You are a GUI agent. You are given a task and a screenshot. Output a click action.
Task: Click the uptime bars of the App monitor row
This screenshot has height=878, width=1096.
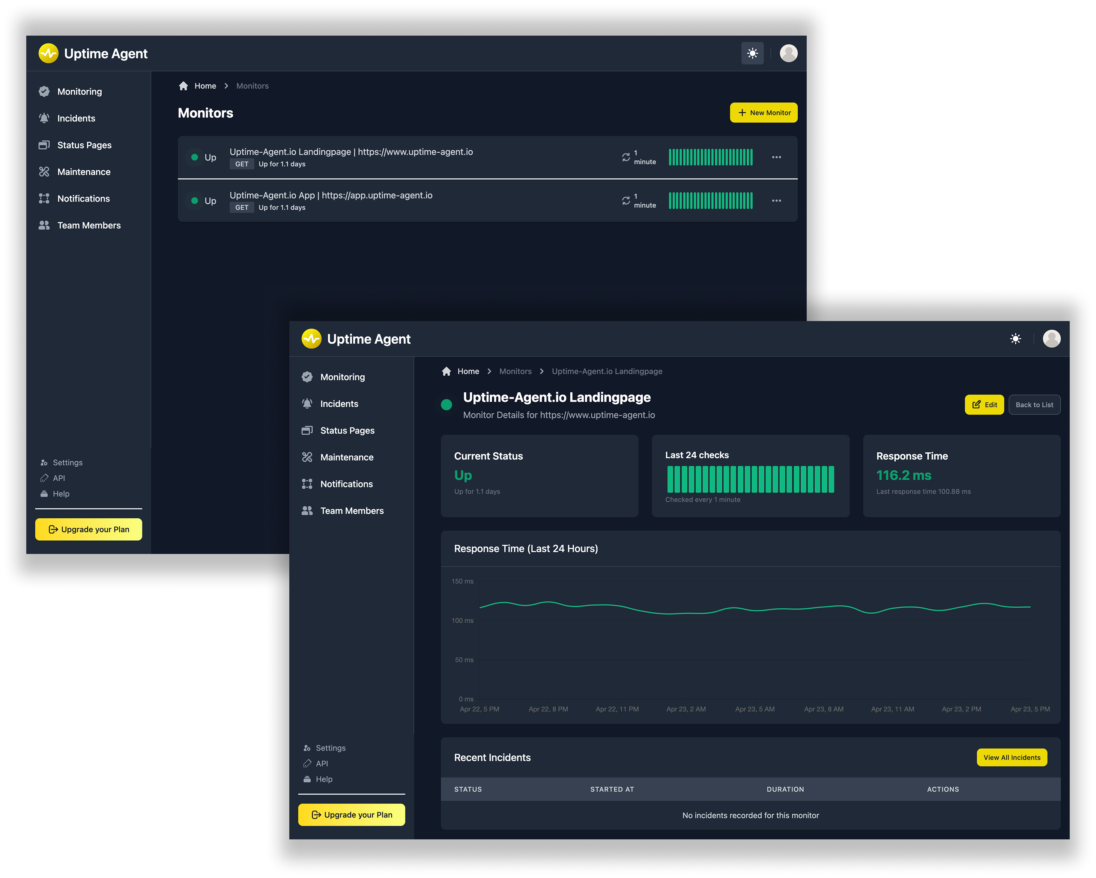(x=711, y=201)
